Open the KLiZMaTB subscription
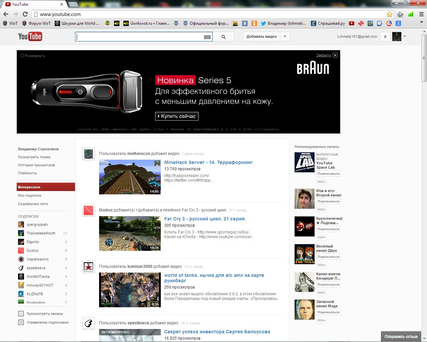The width and height of the screenshot is (427, 342). tap(35, 294)
